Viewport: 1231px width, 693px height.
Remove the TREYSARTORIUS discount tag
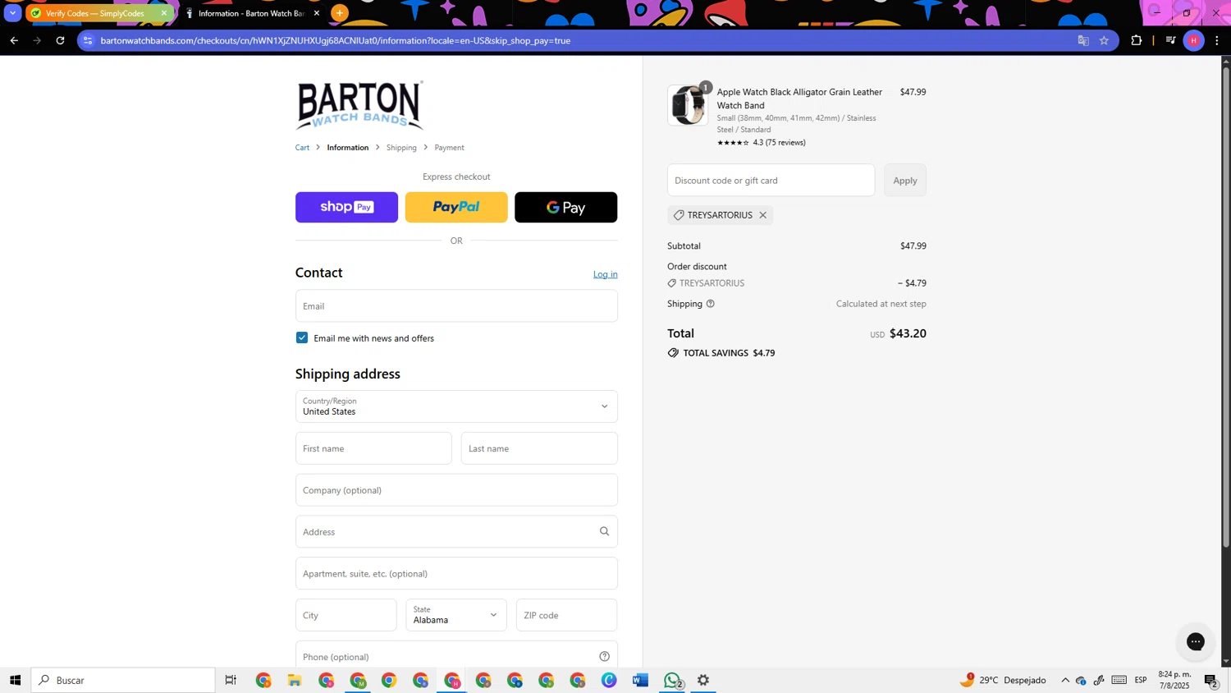pyautogui.click(x=762, y=215)
